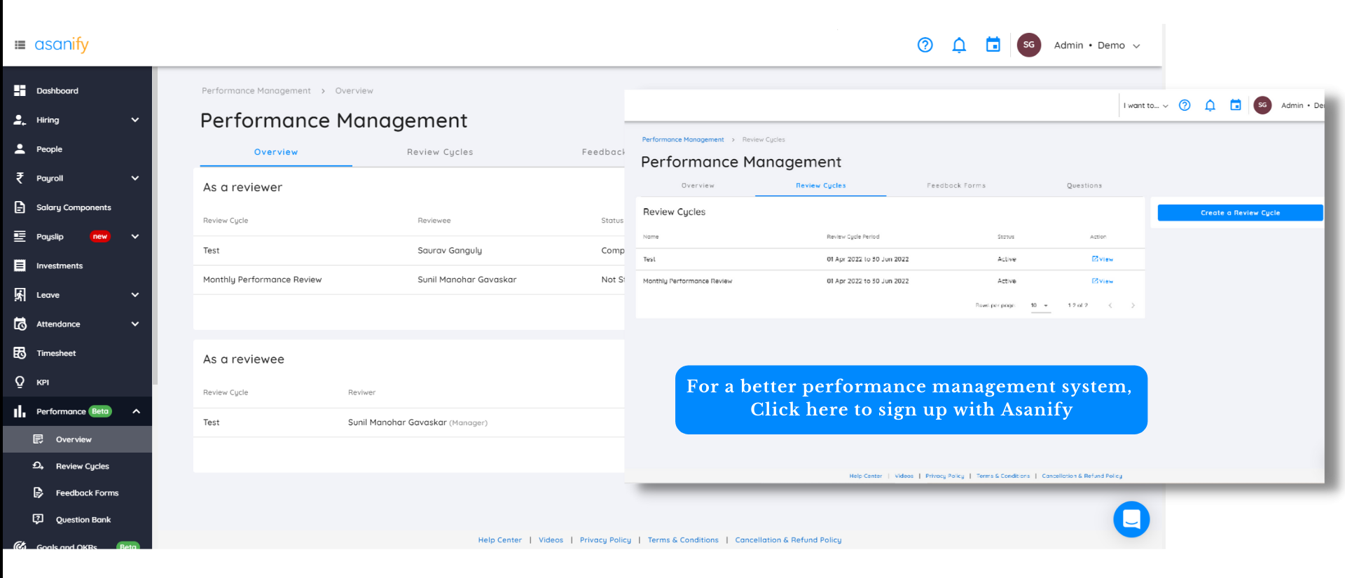
Task: Expand the Attendance menu chevron
Action: [135, 324]
